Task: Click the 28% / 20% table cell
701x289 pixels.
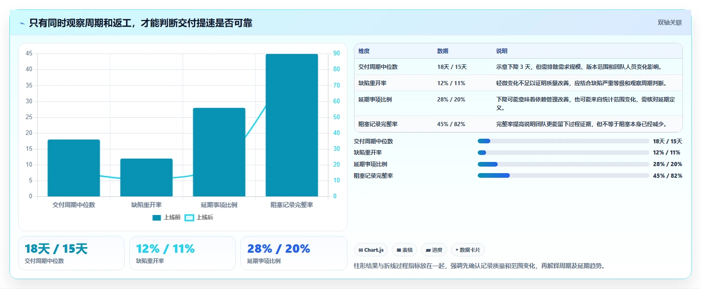Action: click(451, 100)
